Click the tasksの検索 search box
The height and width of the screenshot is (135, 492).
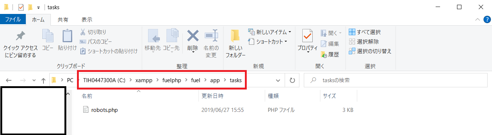click(396, 80)
